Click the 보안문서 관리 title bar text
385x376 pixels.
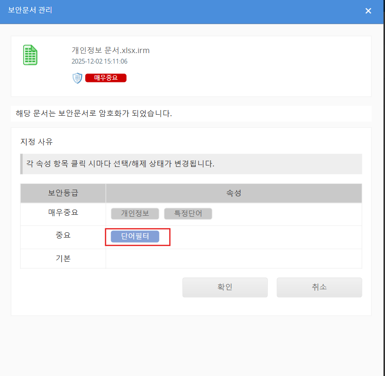(x=30, y=10)
